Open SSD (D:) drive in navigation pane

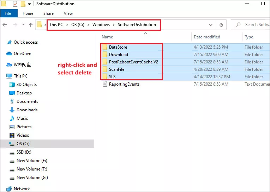point(24,152)
